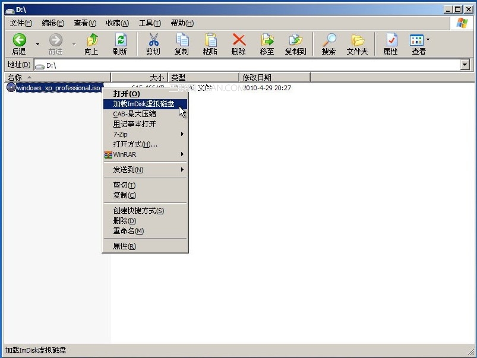Choose 创建快捷方式(S) in context menu

[145, 211]
